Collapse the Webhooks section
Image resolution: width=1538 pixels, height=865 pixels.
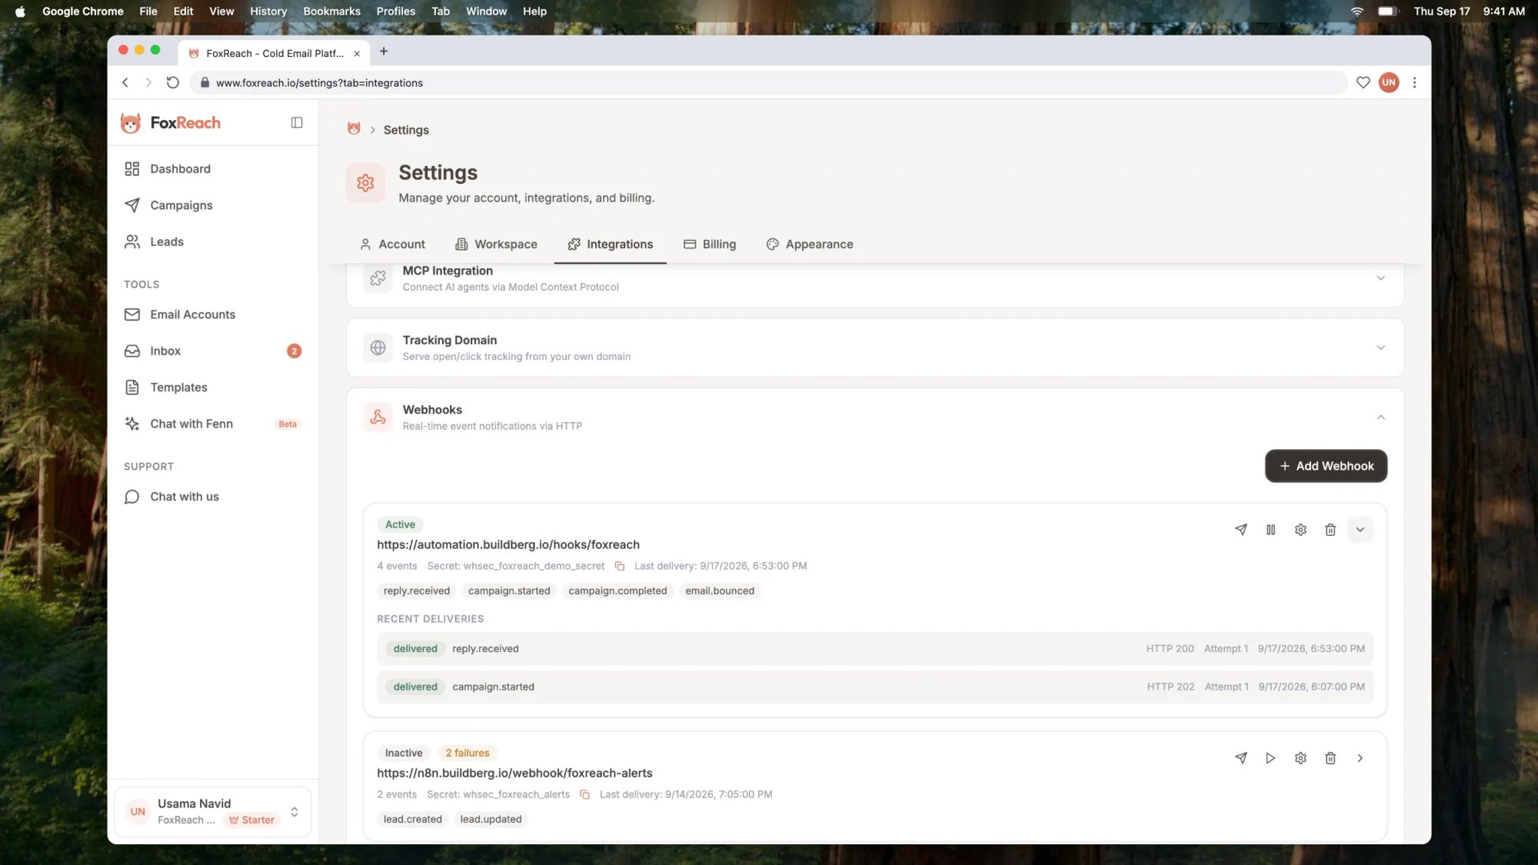click(x=1380, y=418)
